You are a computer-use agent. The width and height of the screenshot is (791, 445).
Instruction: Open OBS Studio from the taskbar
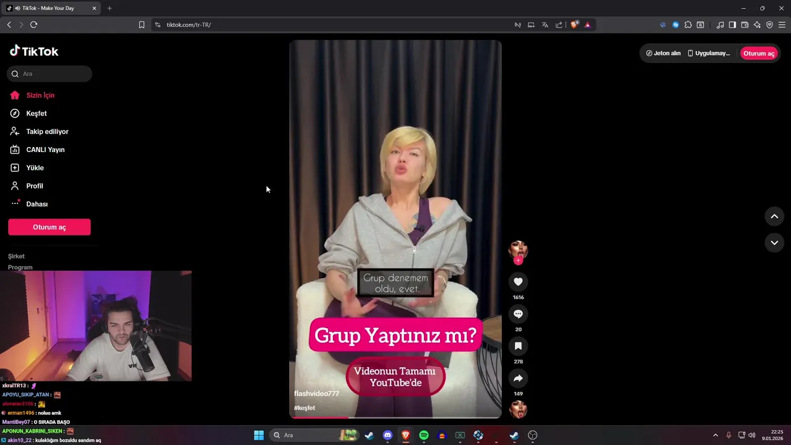[x=533, y=435]
